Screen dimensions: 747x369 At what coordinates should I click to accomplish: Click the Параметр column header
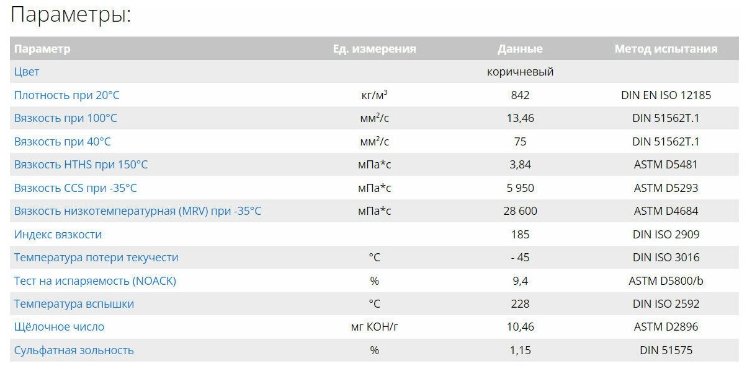coord(42,49)
